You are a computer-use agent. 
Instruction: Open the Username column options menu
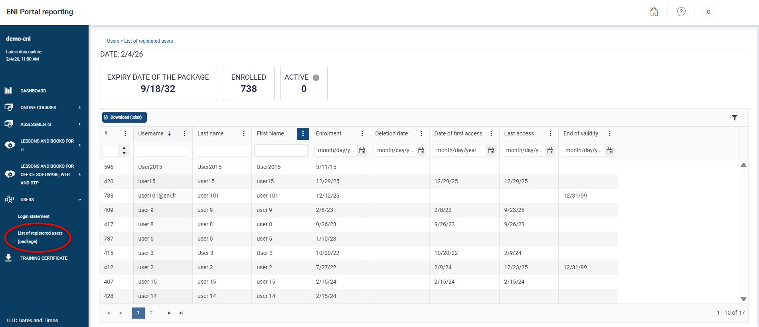click(x=184, y=134)
